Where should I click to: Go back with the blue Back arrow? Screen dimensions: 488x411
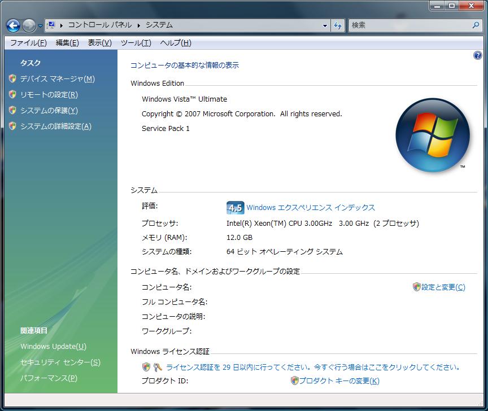(13, 26)
